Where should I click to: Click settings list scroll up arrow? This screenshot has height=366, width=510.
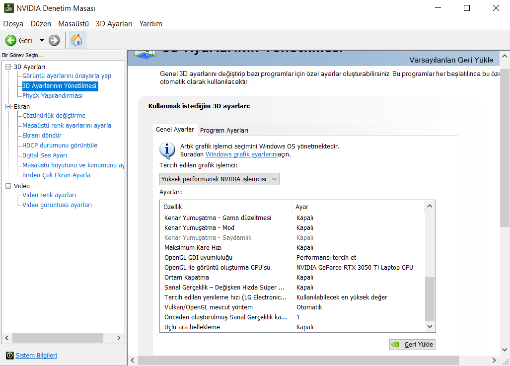[x=430, y=206]
